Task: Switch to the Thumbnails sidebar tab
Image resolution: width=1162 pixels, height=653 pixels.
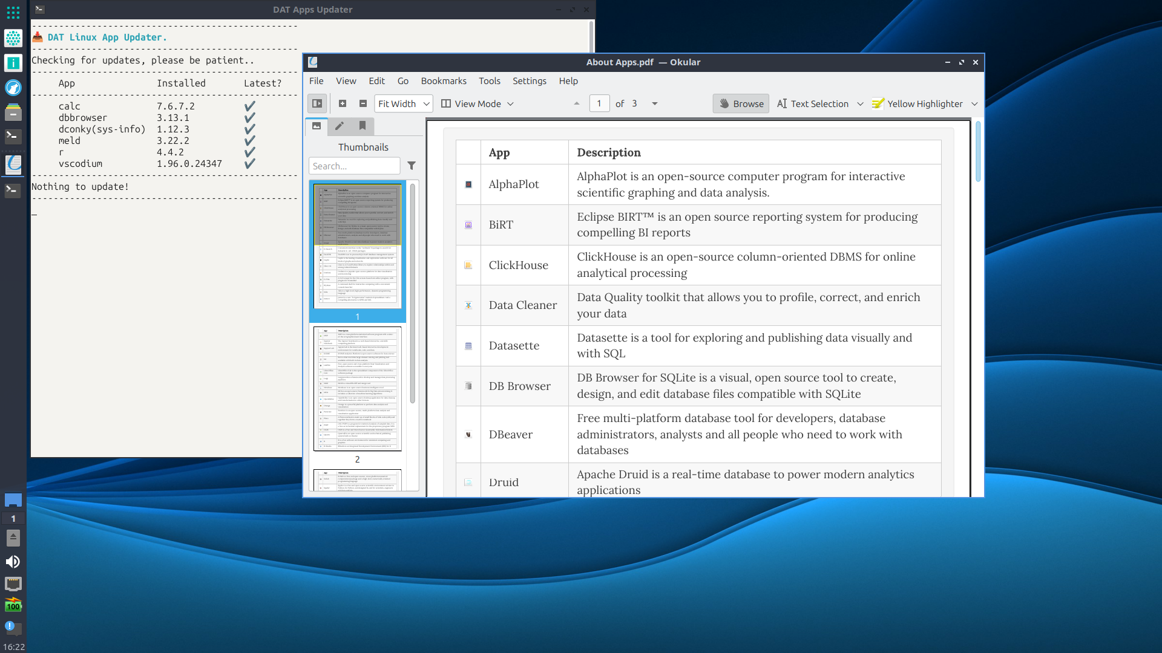Action: tap(317, 126)
